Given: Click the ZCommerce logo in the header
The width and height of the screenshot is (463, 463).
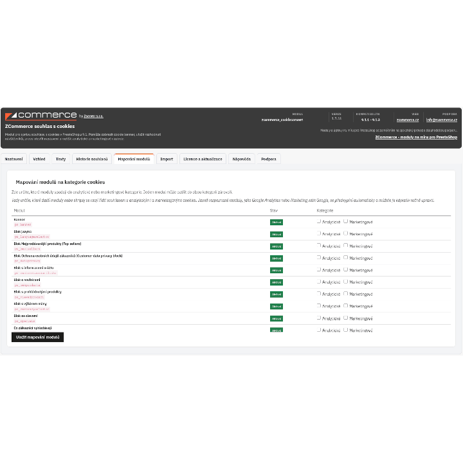Looking at the screenshot, I should (41, 116).
